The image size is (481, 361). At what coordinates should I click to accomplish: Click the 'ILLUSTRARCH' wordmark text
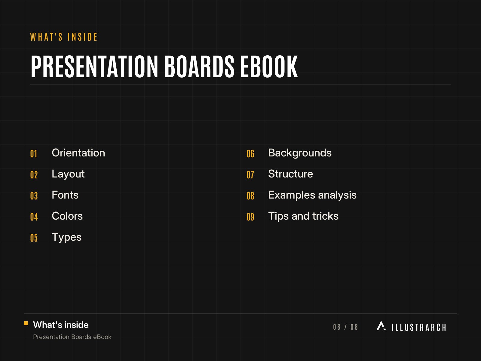pos(419,327)
